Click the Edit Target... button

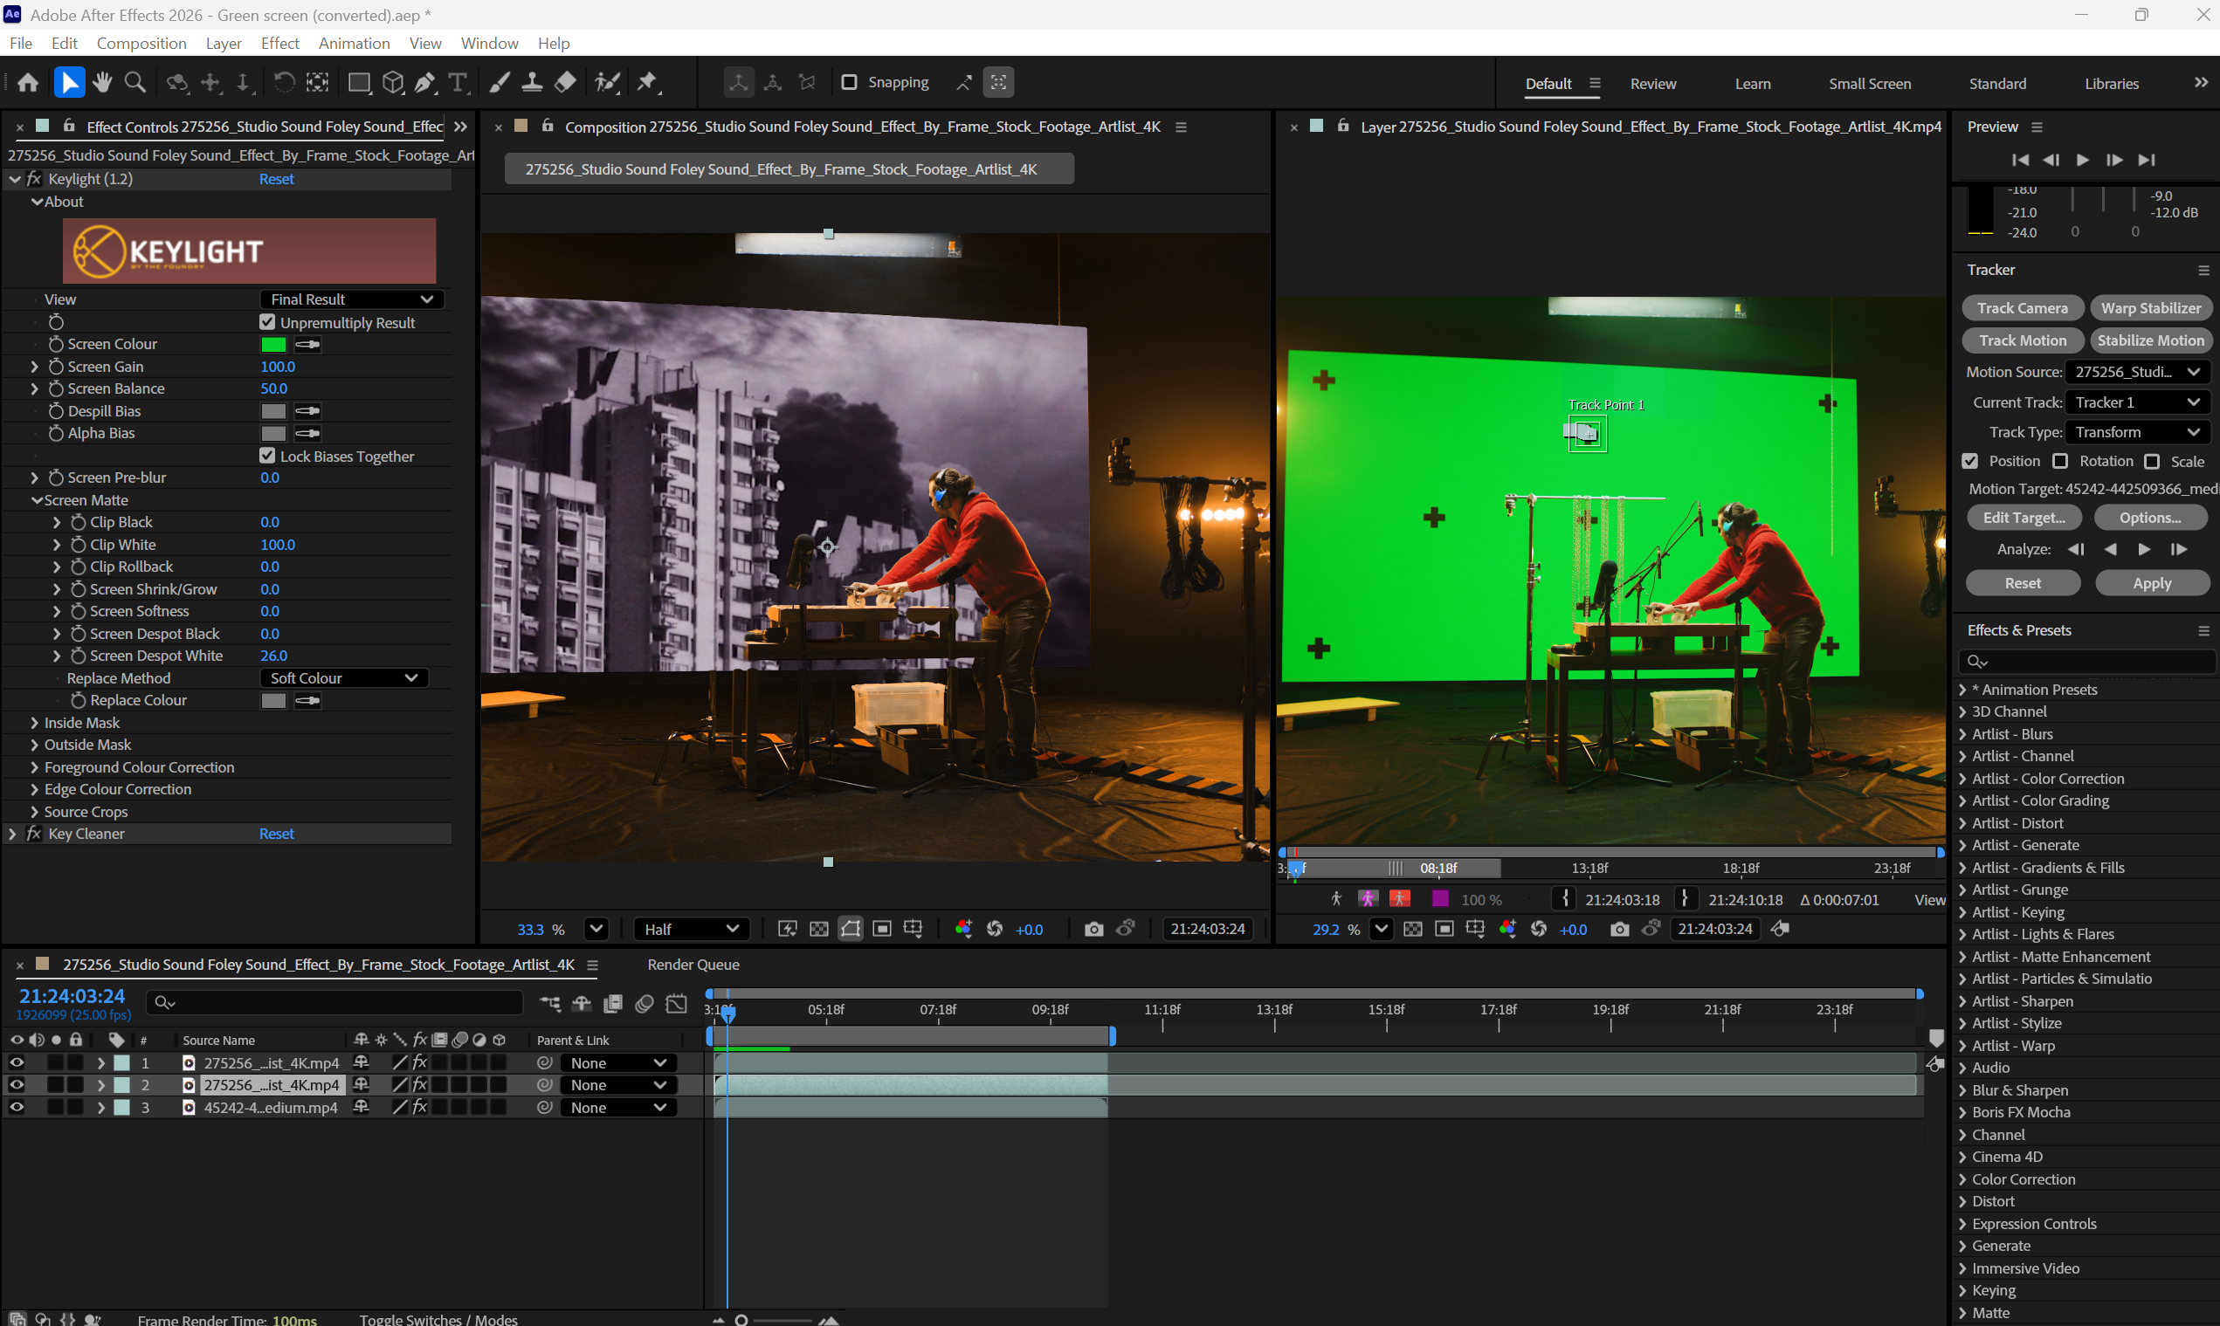[2024, 518]
